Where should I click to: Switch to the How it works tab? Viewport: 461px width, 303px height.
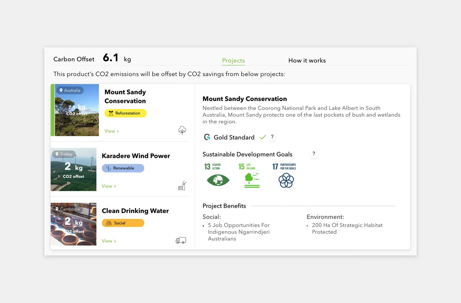pos(307,61)
